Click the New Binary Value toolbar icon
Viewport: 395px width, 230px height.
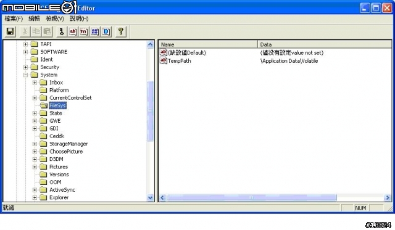pyautogui.click(x=95, y=31)
